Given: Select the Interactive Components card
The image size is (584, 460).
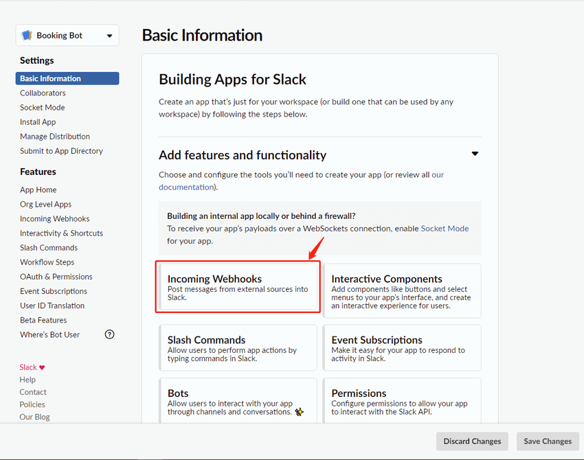Looking at the screenshot, I should (x=402, y=291).
